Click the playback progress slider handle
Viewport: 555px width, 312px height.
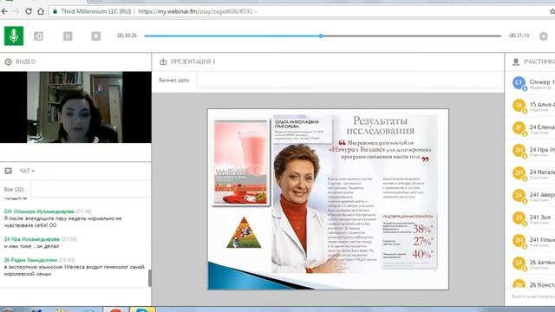[x=321, y=36]
